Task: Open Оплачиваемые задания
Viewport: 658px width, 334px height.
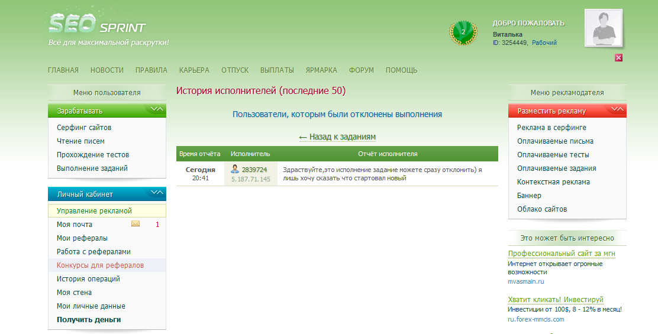Action: [x=556, y=168]
